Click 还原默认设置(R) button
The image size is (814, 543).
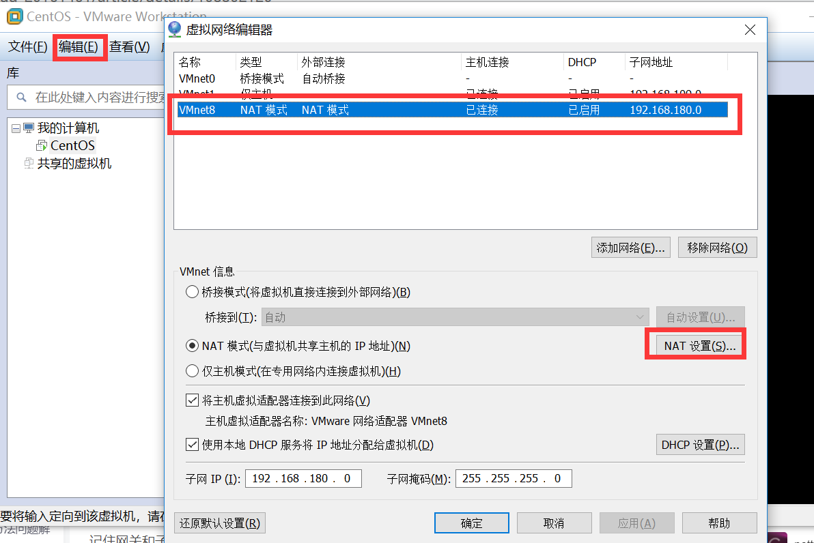pyautogui.click(x=220, y=523)
